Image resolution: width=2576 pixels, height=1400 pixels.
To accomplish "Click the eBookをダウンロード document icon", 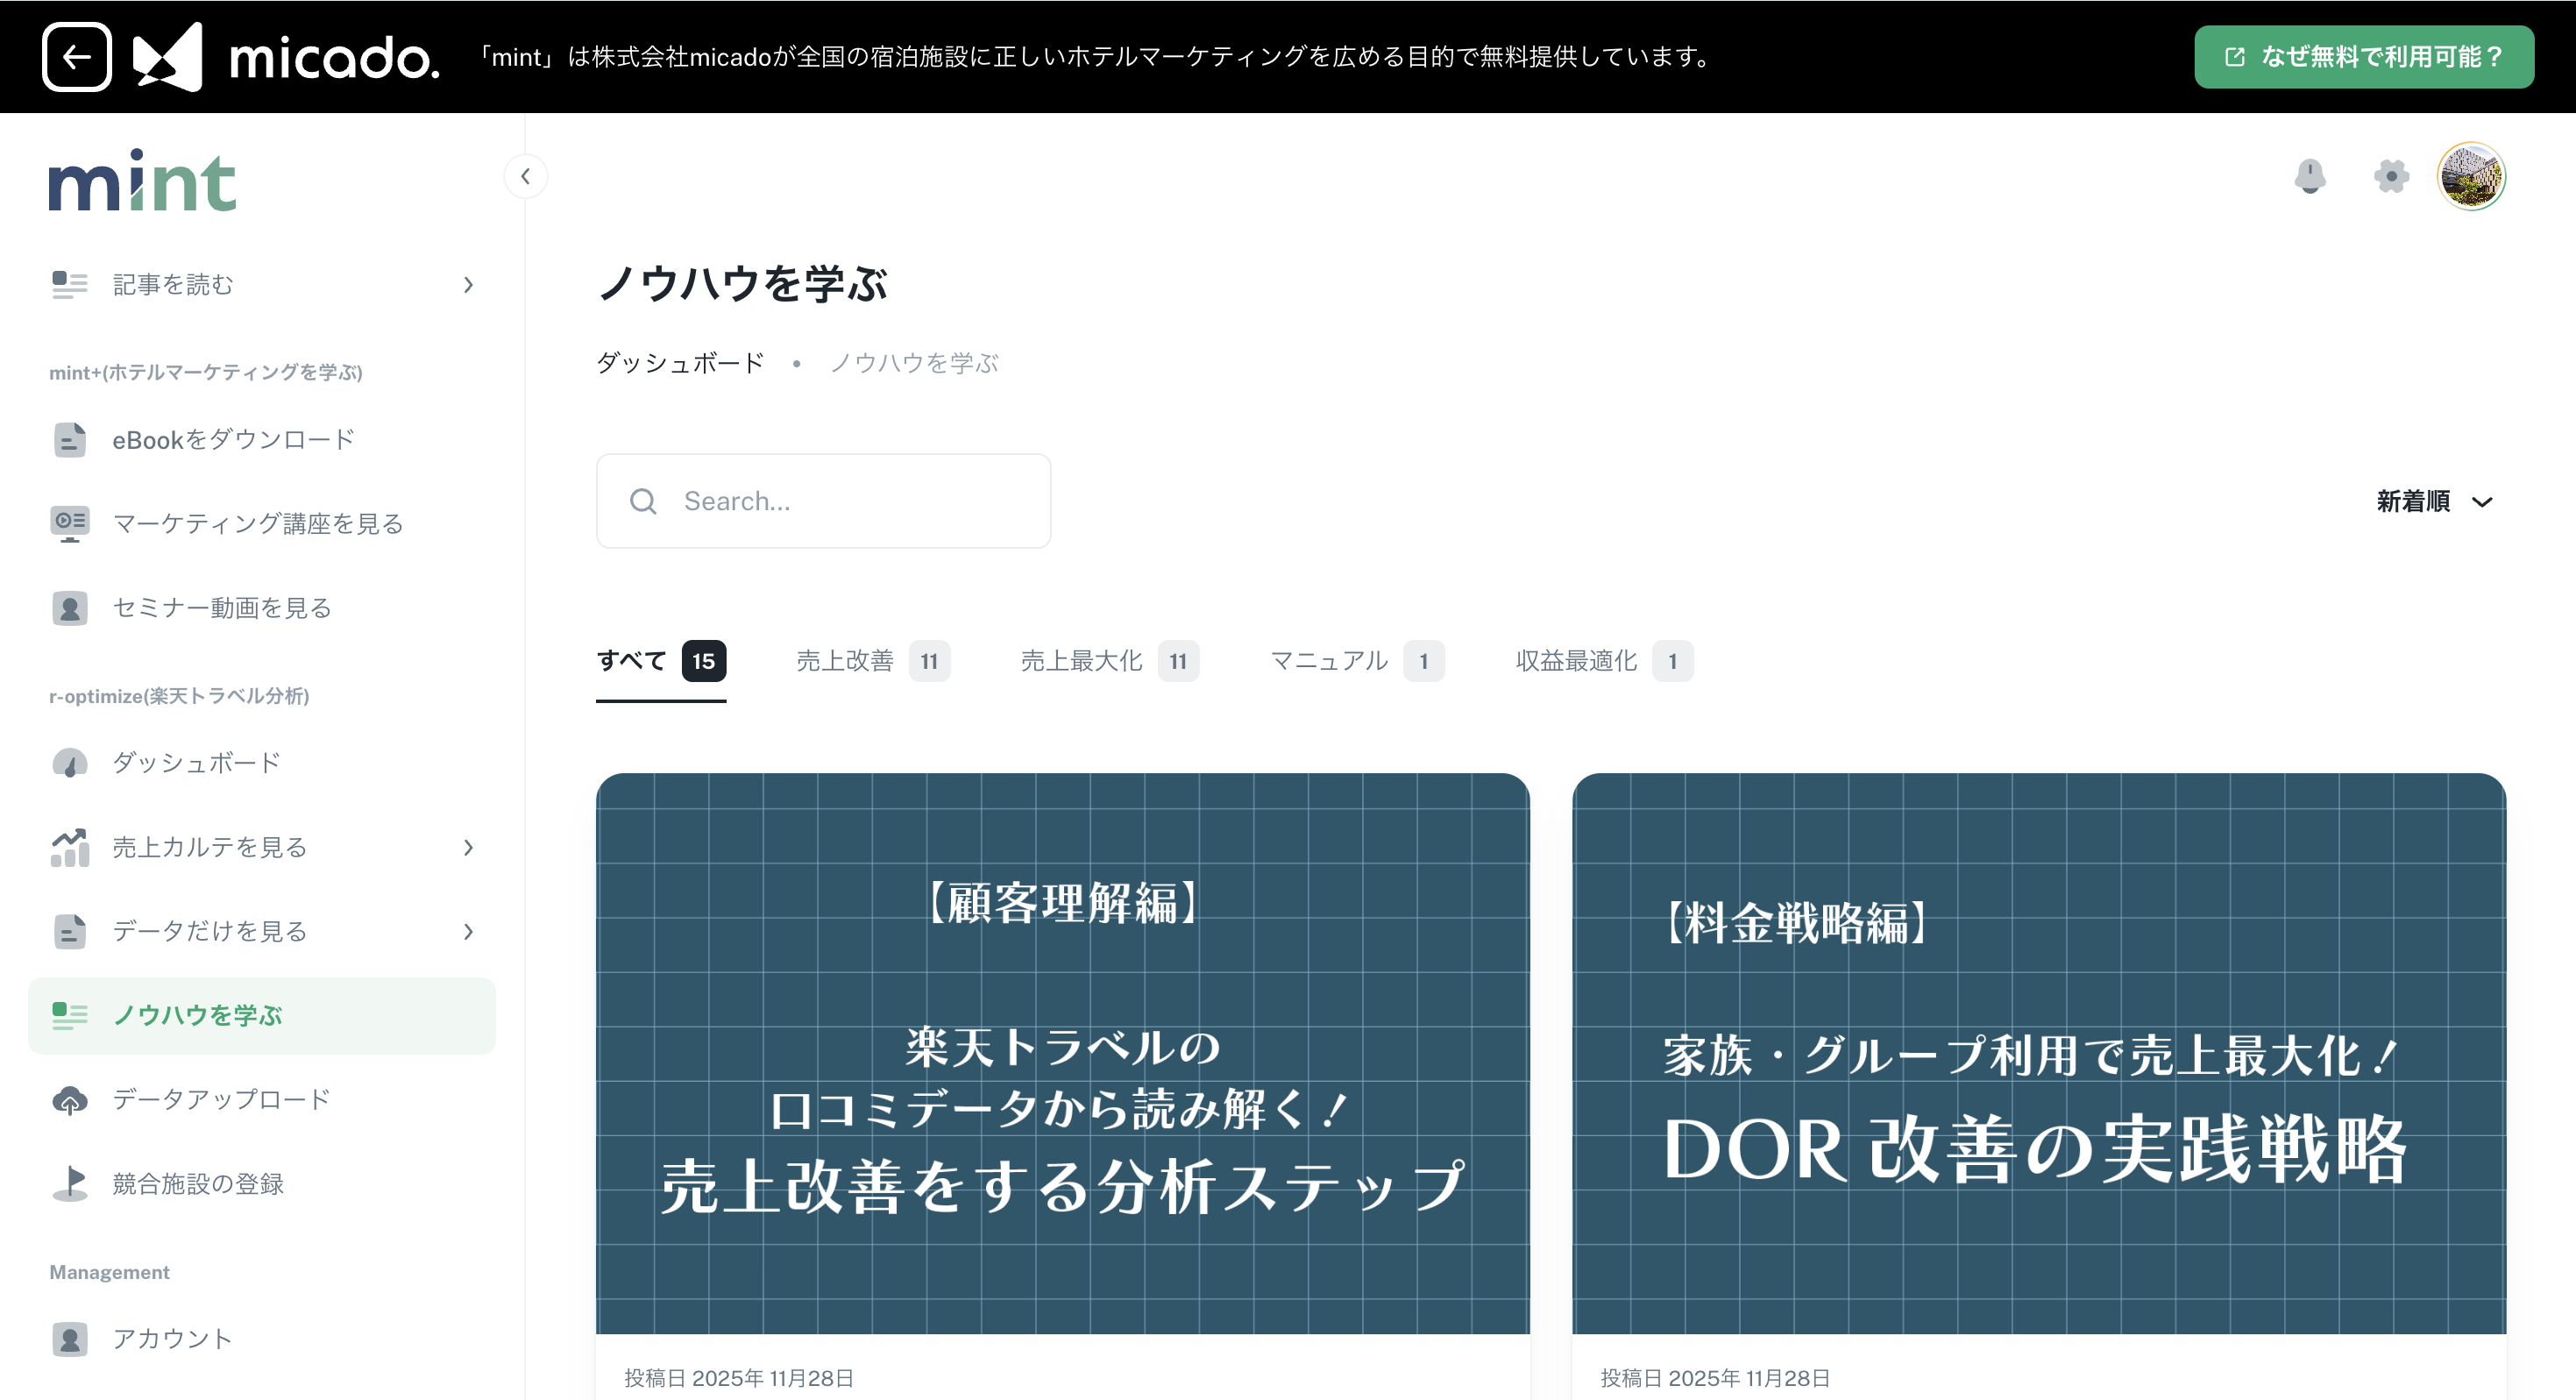I will coord(69,440).
